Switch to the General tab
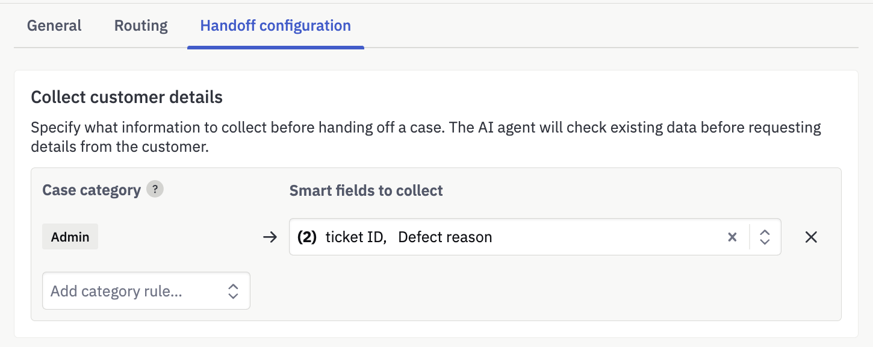873x347 pixels. tap(54, 26)
